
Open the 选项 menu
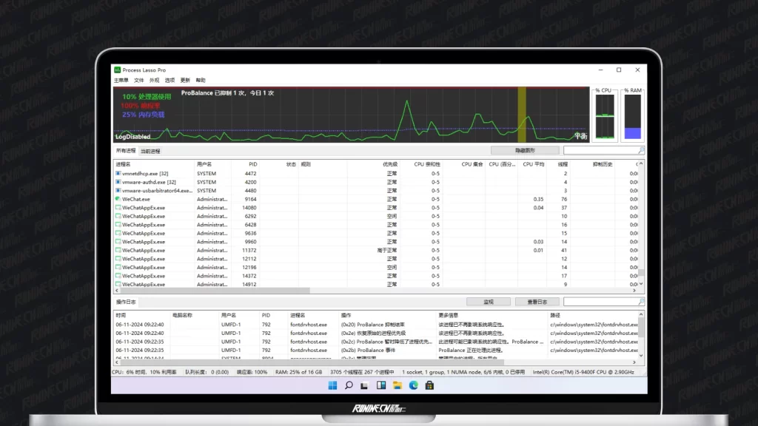coord(170,80)
